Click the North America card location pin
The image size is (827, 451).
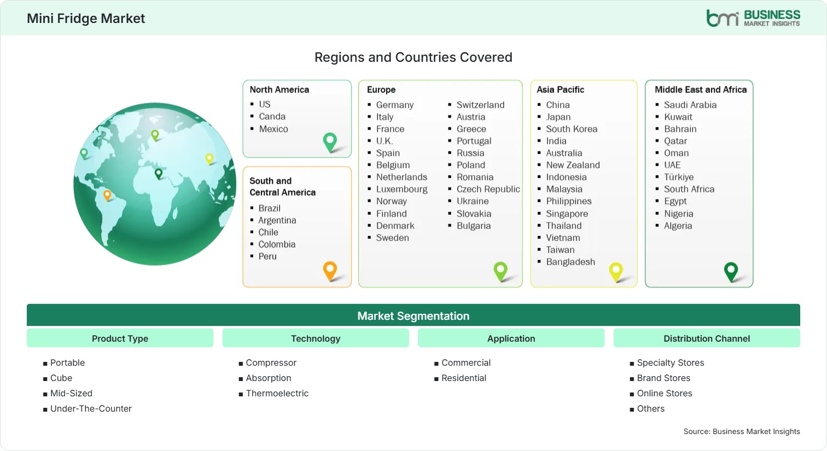point(330,142)
